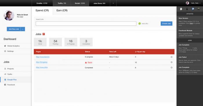Select Traffic stat in top bar
203x106 pixels.
pos(62,3)
